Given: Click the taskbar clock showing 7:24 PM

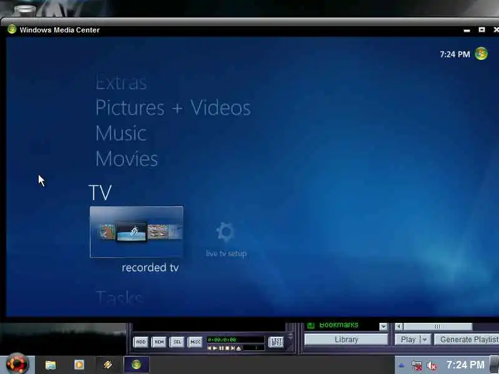Looking at the screenshot, I should click(x=465, y=365).
